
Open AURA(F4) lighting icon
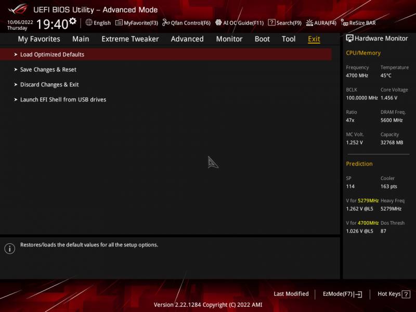(309, 23)
